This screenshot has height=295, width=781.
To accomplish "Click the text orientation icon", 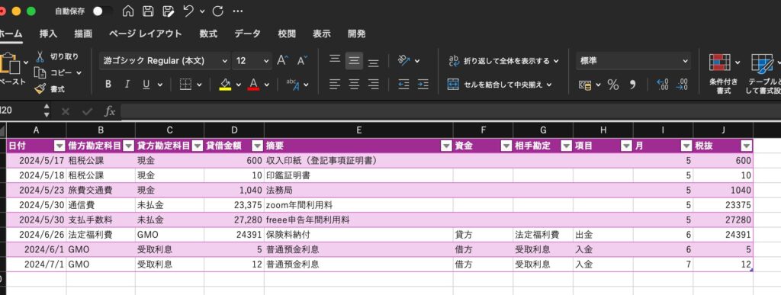I will pos(404,61).
